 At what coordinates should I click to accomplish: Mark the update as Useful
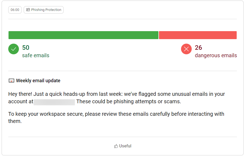point(125,146)
